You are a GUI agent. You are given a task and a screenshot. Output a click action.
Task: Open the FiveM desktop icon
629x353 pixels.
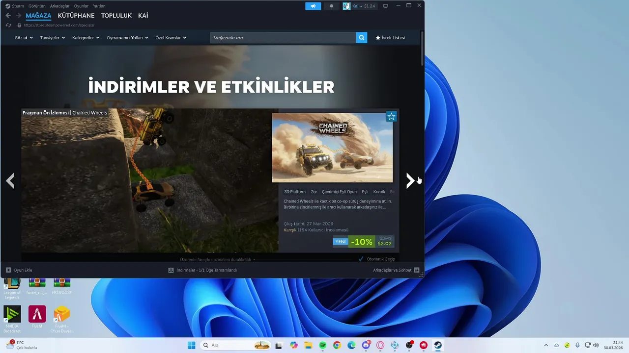[37, 317]
